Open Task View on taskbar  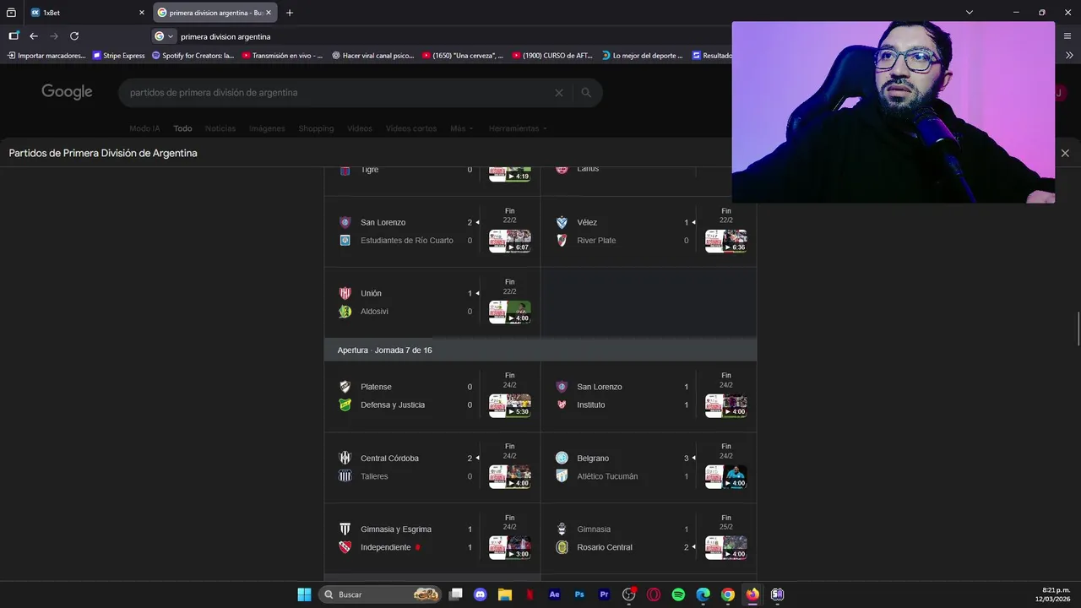(x=456, y=594)
